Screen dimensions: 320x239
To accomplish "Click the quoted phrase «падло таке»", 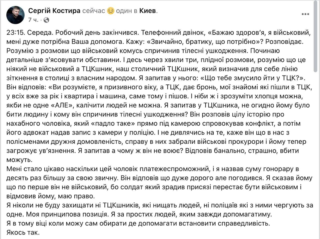I will [126, 123].
